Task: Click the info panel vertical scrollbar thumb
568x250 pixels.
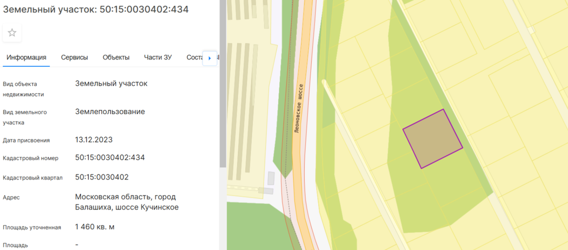Action: (x=223, y=83)
